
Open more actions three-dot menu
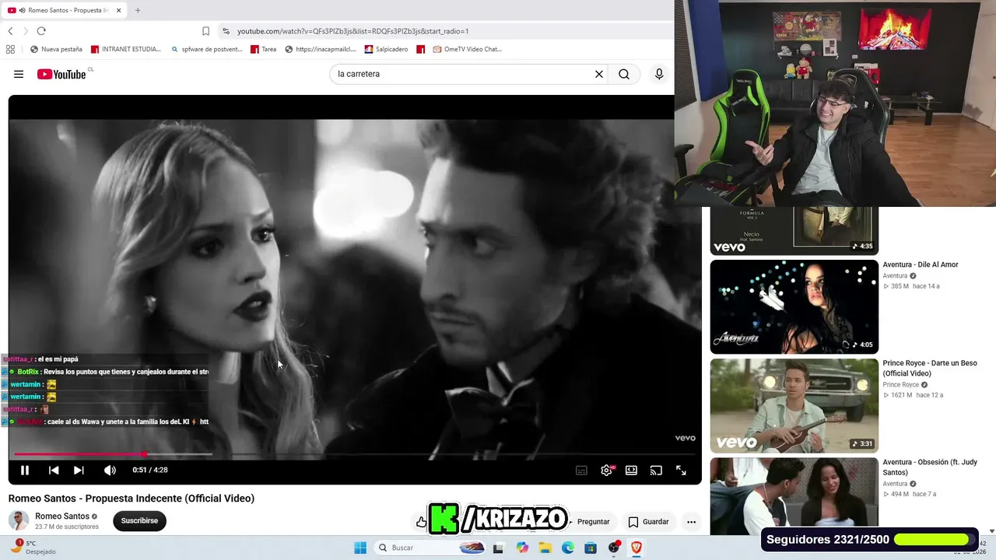coord(691,522)
